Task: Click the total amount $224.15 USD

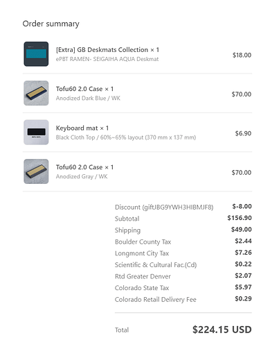Action: click(222, 330)
